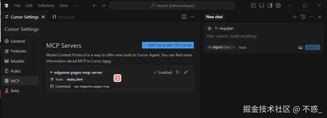Go back with the left arrow
Viewport: 327px width, 118px height.
tap(95, 6)
